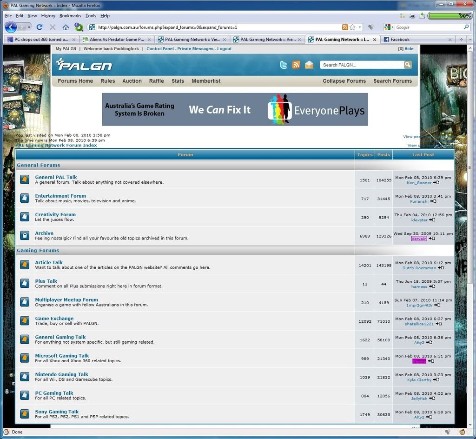Bookmark this page with the star icon
The width and height of the screenshot is (476, 439).
pos(352,27)
